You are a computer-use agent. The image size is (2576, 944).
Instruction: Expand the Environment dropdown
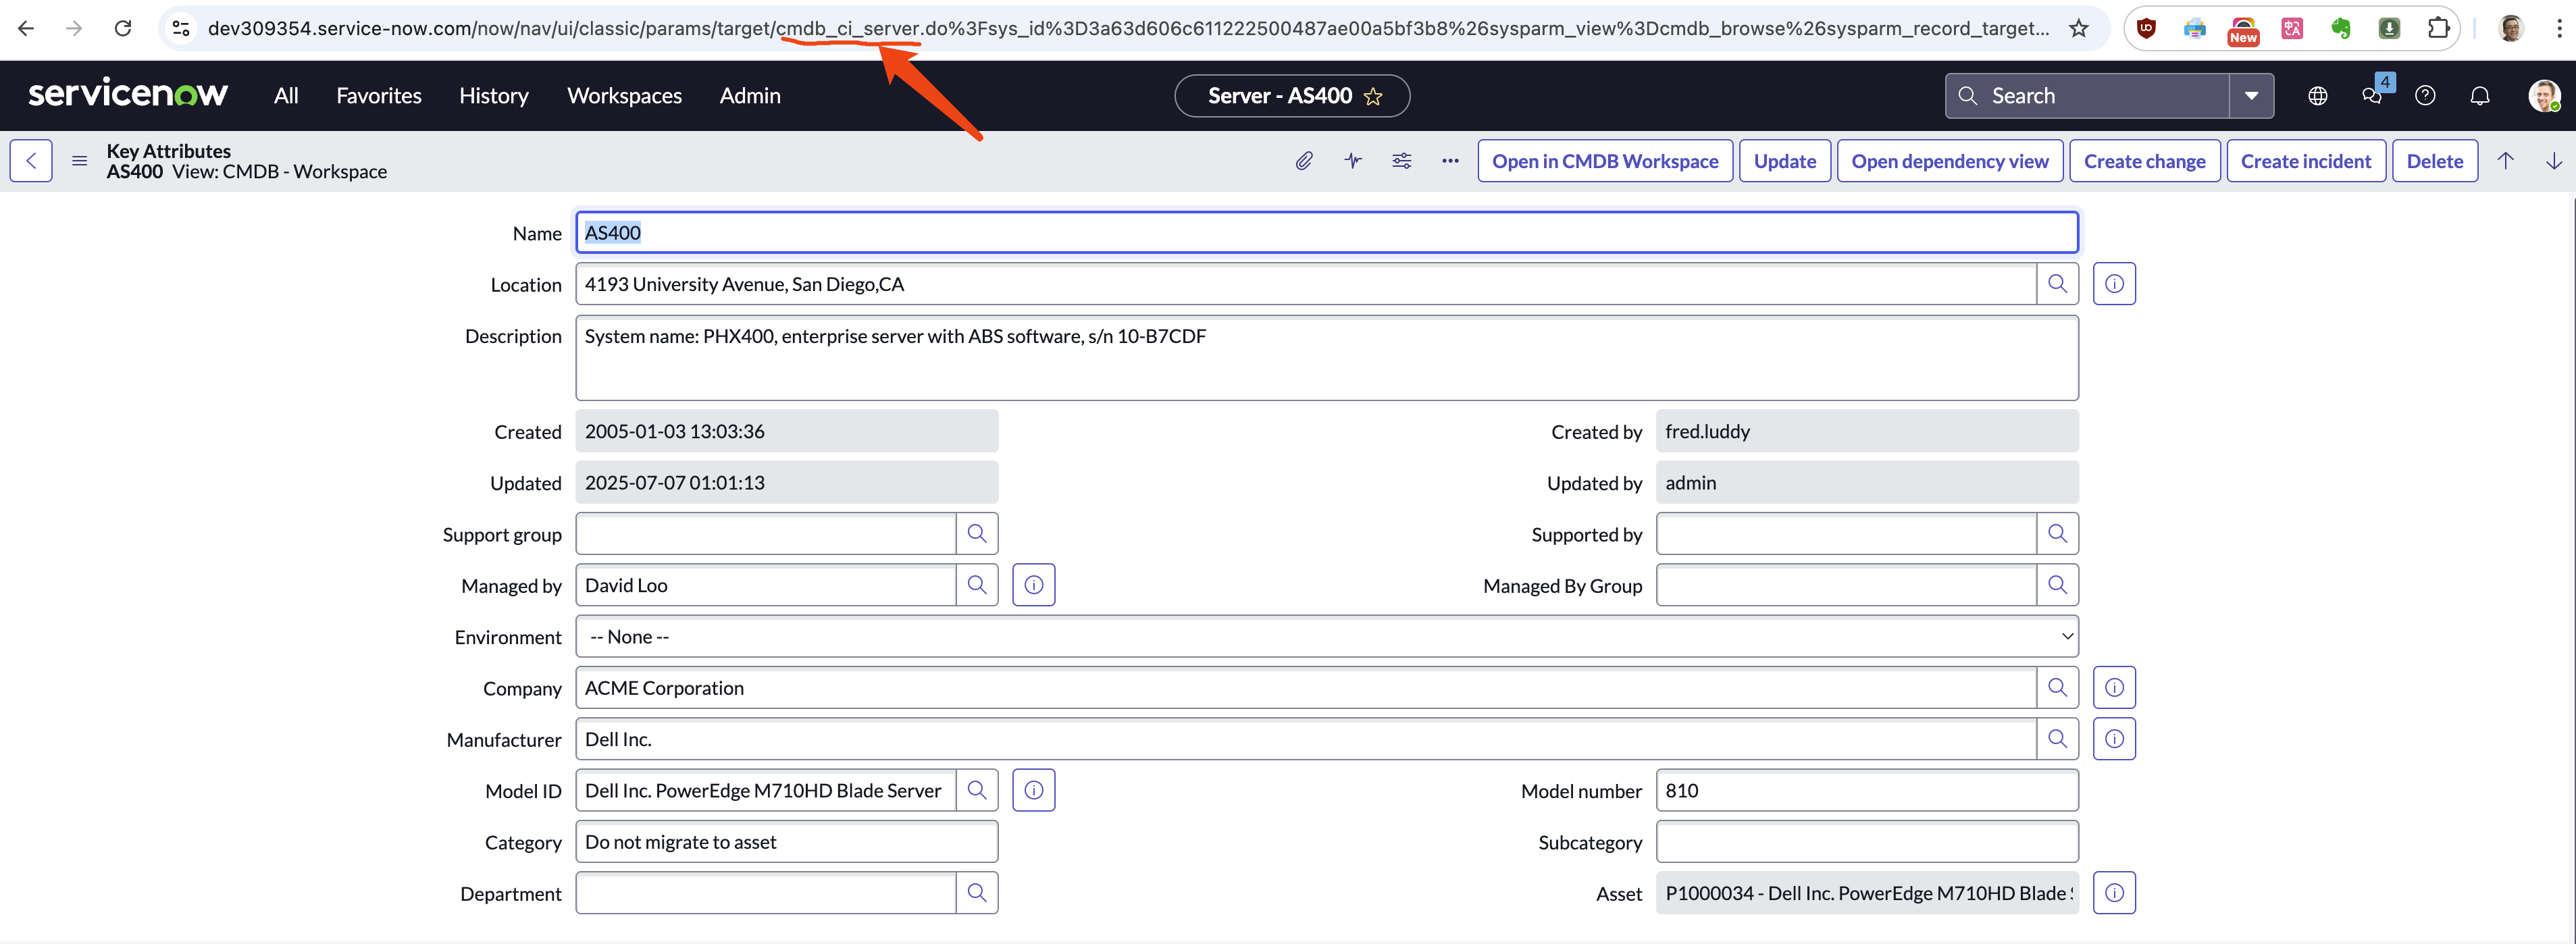1326,637
